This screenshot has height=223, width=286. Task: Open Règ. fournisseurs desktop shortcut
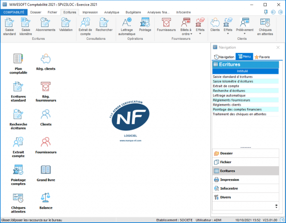click(x=46, y=92)
